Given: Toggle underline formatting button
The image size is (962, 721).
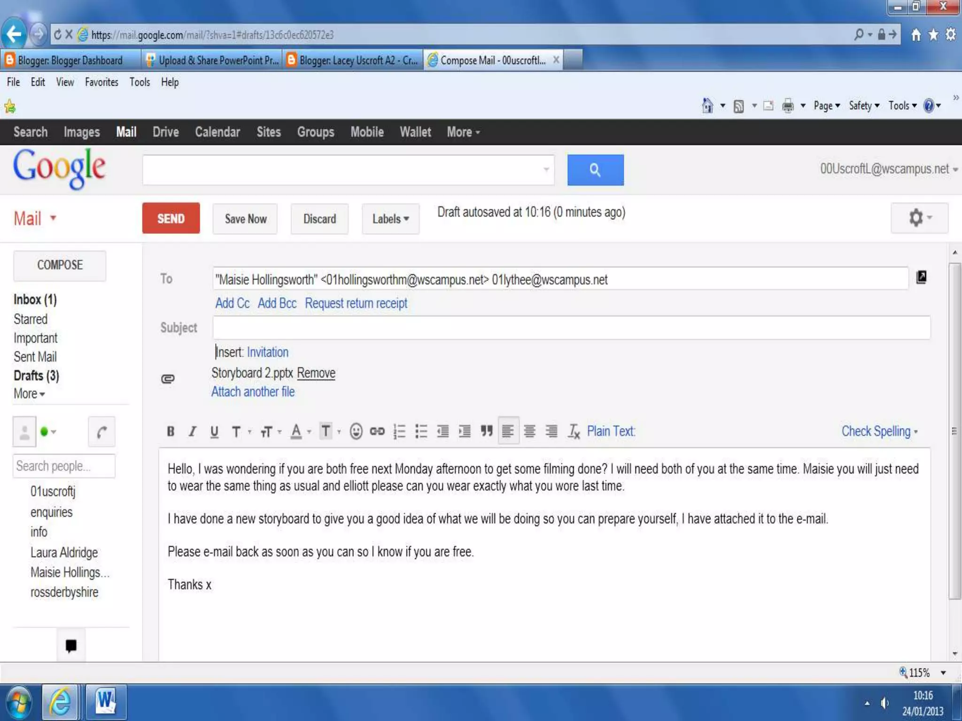Looking at the screenshot, I should 215,431.
